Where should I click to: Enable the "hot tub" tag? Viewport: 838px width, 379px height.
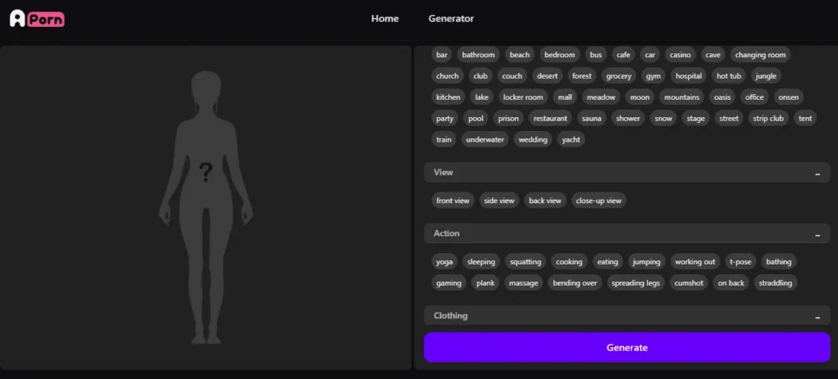(729, 76)
